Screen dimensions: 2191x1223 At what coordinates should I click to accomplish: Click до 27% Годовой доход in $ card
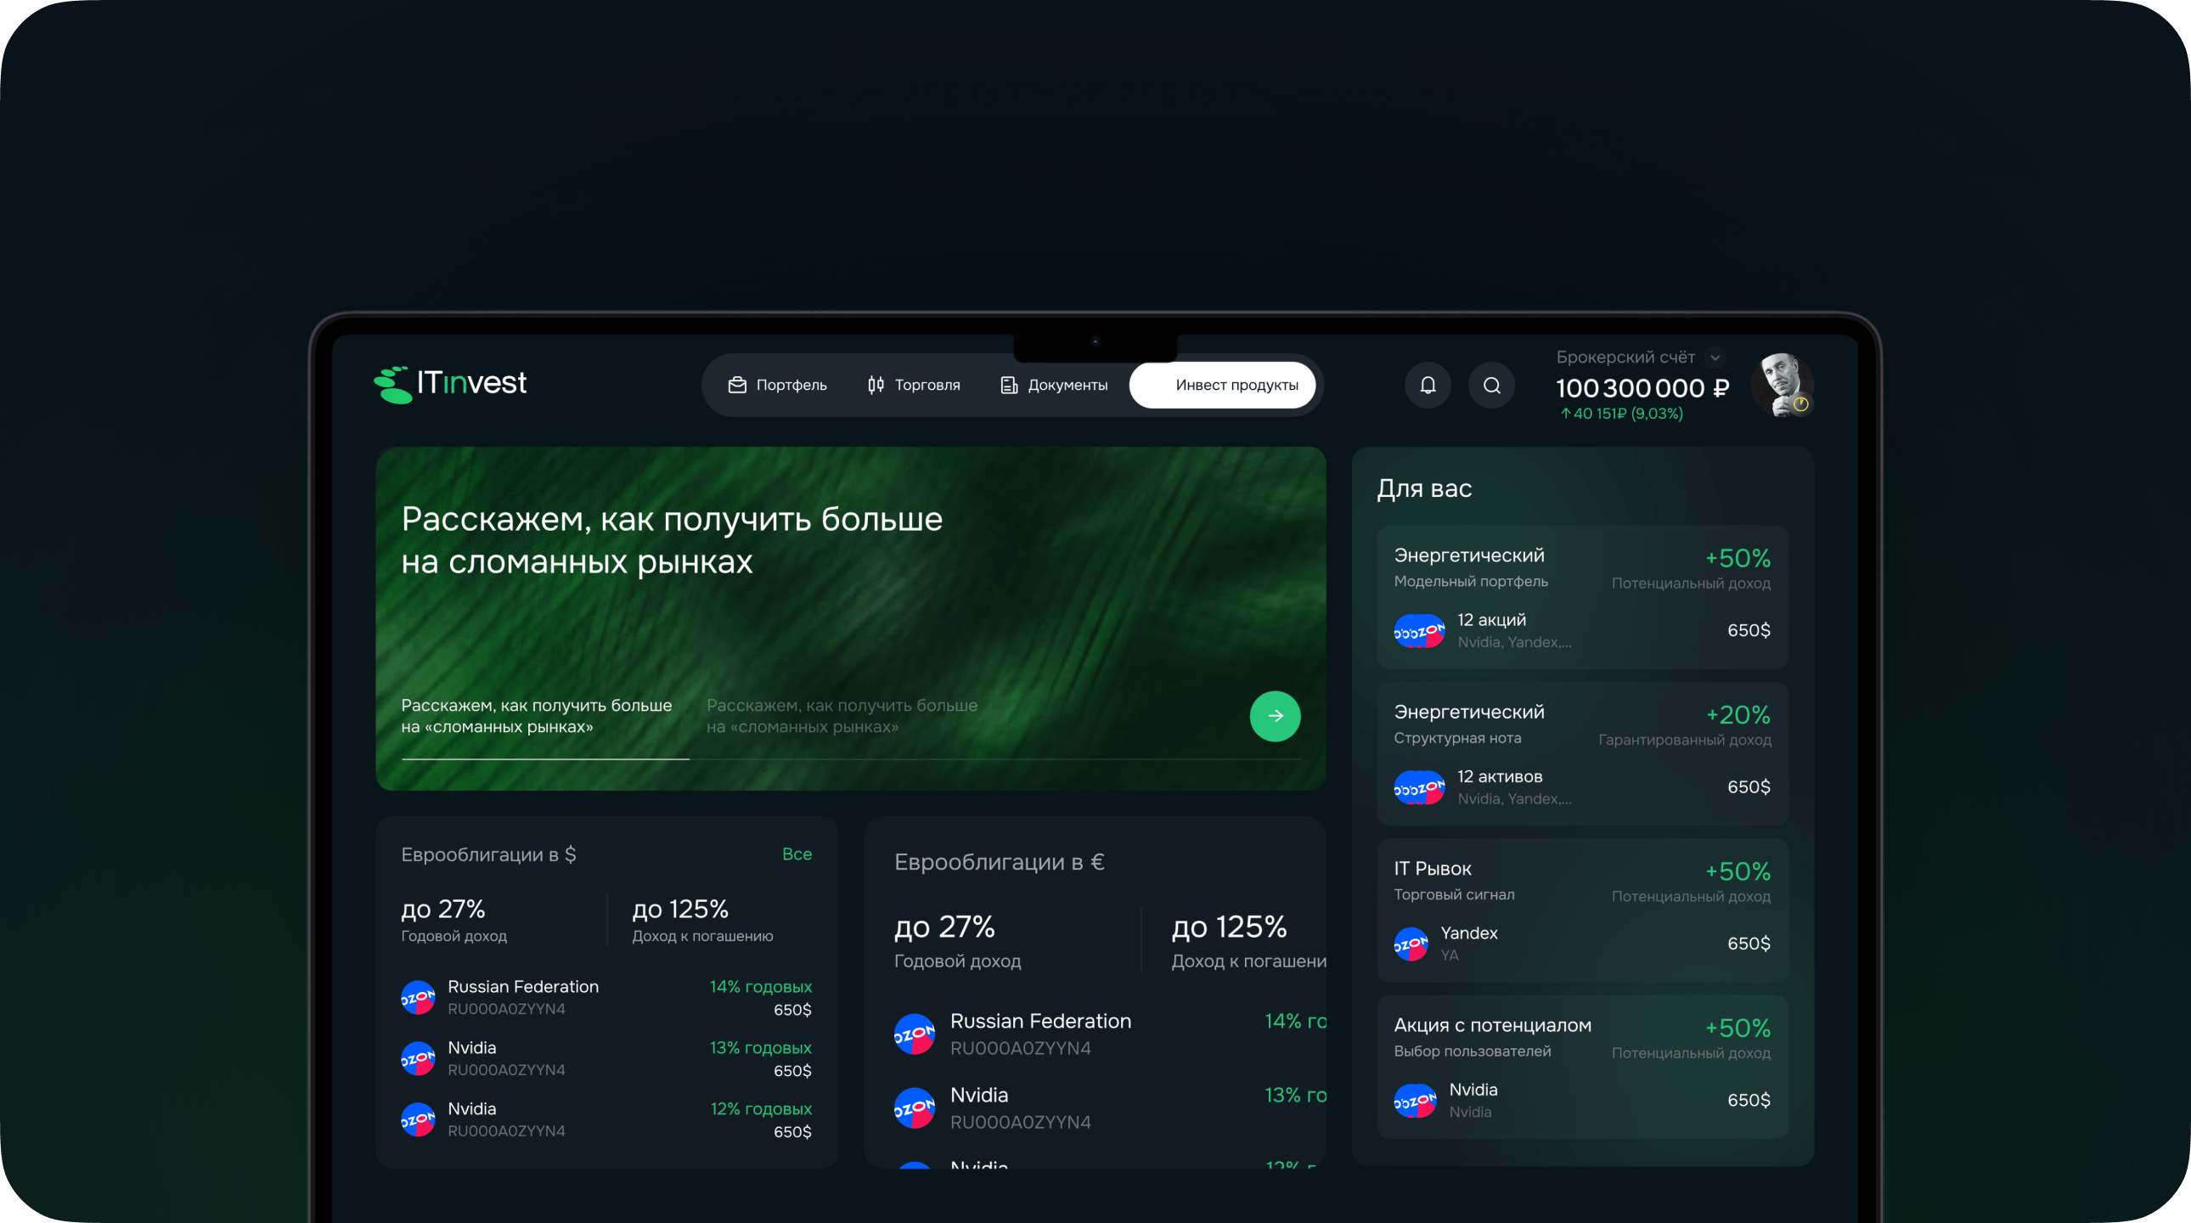click(x=454, y=920)
